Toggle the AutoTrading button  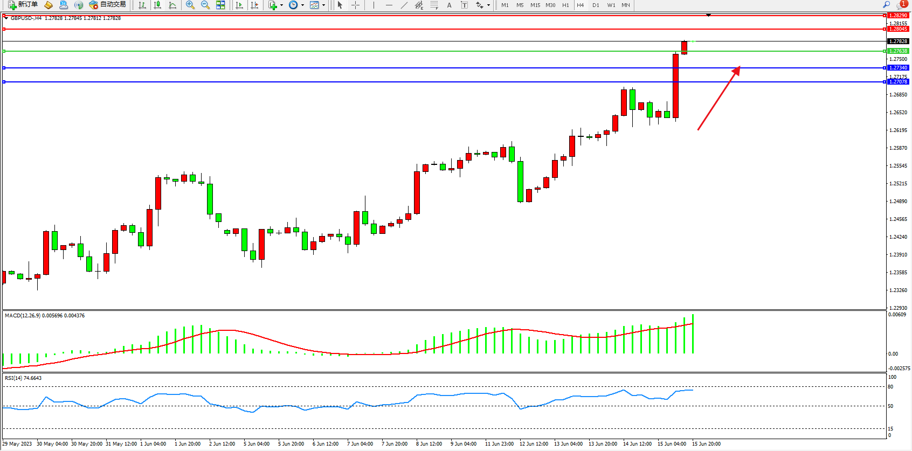click(108, 5)
